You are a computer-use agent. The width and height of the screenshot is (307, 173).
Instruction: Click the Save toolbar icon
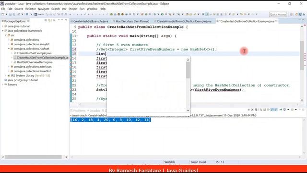10,14
